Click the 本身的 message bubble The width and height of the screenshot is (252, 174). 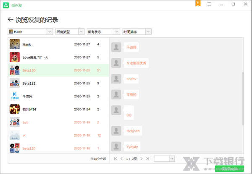click(x=131, y=94)
